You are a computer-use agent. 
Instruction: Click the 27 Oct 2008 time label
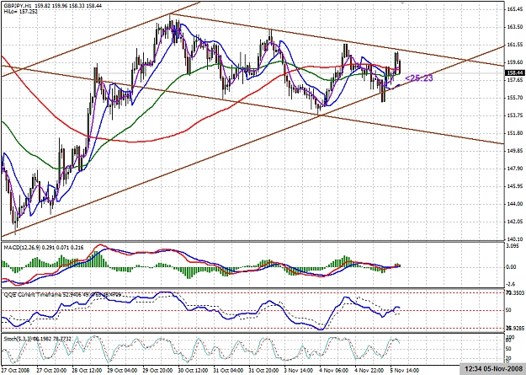point(16,370)
